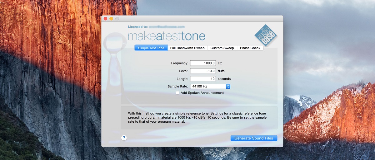The width and height of the screenshot is (375, 160).
Task: Click the 'Sample Rate:' label
Action: click(x=178, y=87)
